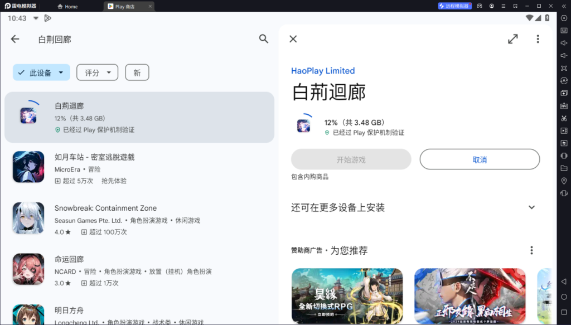
Task: Collapse the sidebar with double-arrow icon
Action: (564, 6)
